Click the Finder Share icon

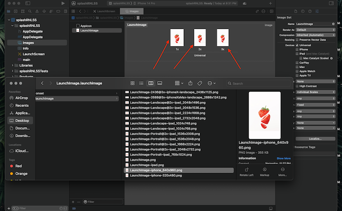point(190,83)
